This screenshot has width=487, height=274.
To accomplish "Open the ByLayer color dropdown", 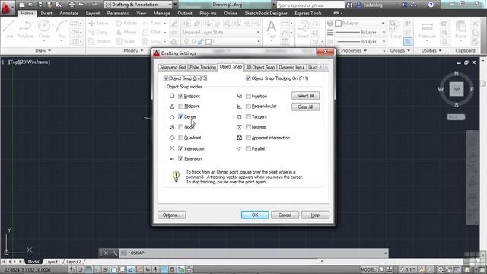I will pyautogui.click(x=360, y=24).
